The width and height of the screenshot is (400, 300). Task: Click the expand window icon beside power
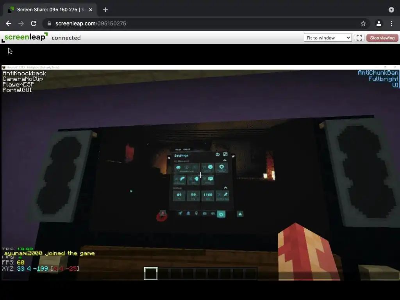[225, 154]
